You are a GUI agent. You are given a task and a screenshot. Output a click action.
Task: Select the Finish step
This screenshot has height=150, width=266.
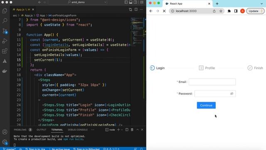[255, 68]
